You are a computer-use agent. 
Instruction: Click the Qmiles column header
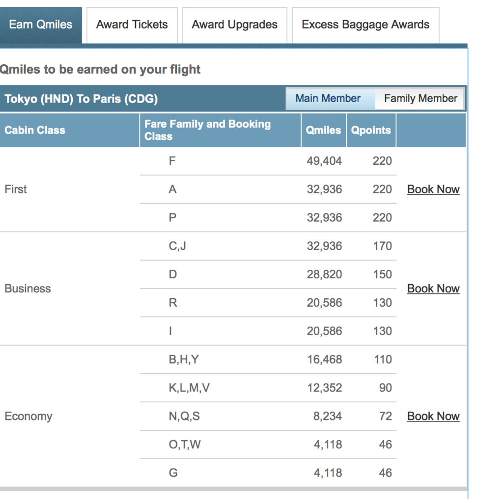pyautogui.click(x=323, y=130)
